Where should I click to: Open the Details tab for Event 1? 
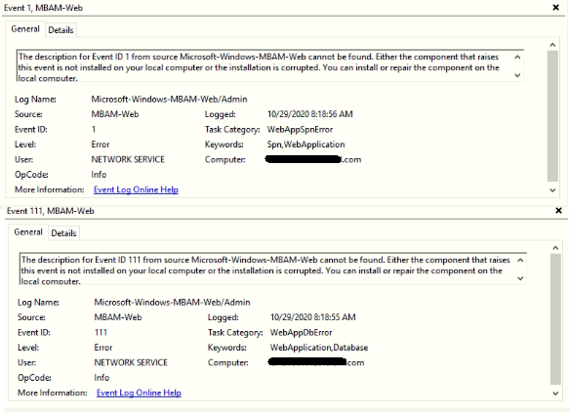pos(61,30)
